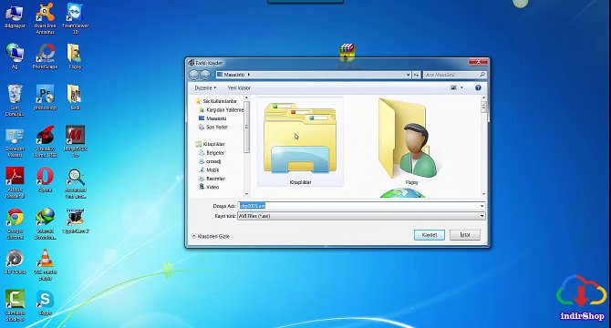Click the Kaydet button
This screenshot has height=328, width=611.
(x=430, y=235)
